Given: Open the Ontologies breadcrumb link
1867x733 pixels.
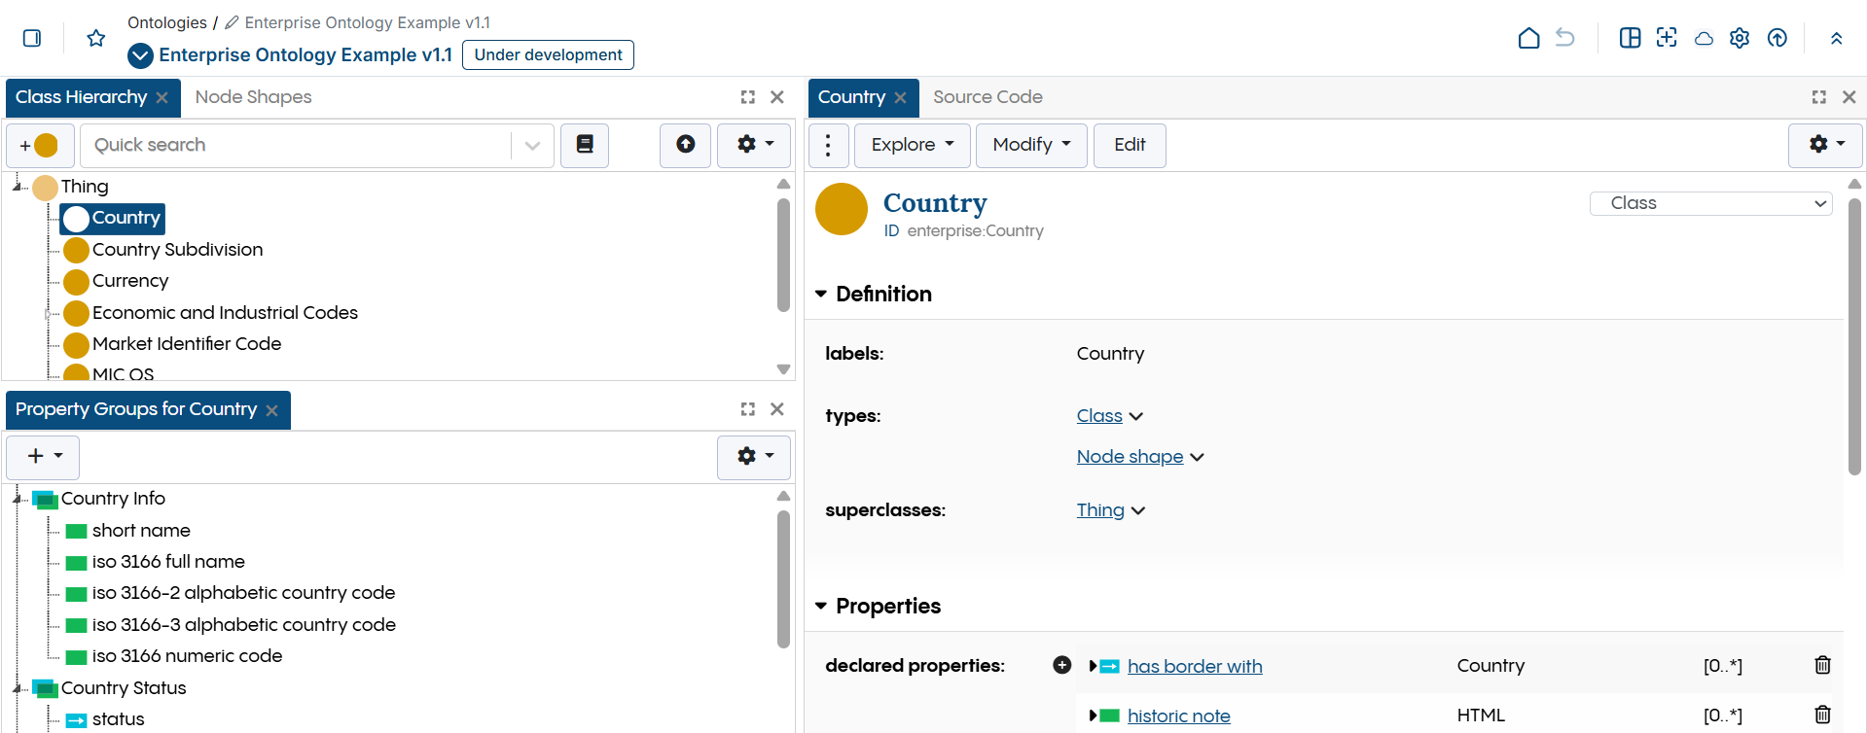Looking at the screenshot, I should coord(167,22).
